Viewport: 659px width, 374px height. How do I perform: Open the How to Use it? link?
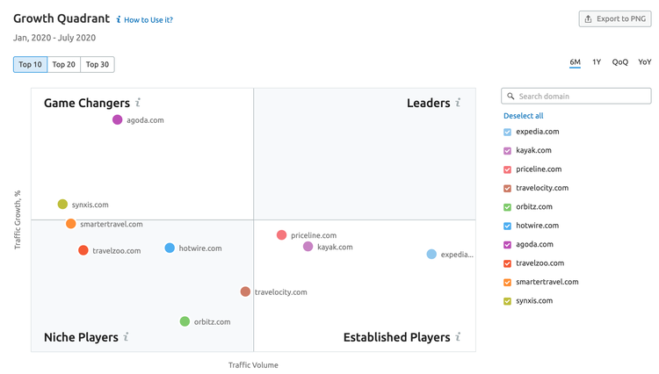[x=148, y=19]
